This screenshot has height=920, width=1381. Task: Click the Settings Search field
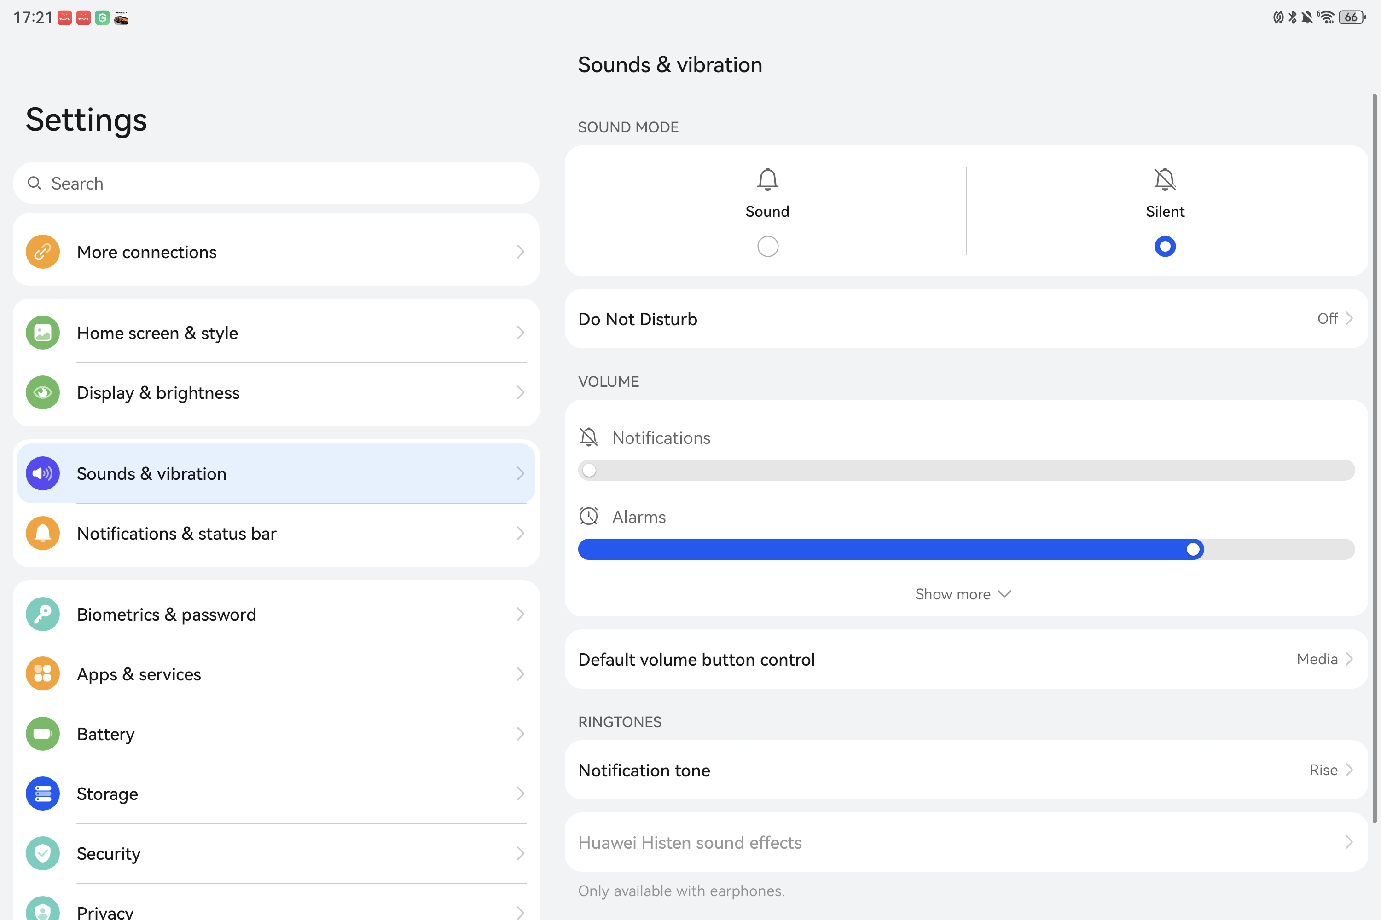click(276, 184)
